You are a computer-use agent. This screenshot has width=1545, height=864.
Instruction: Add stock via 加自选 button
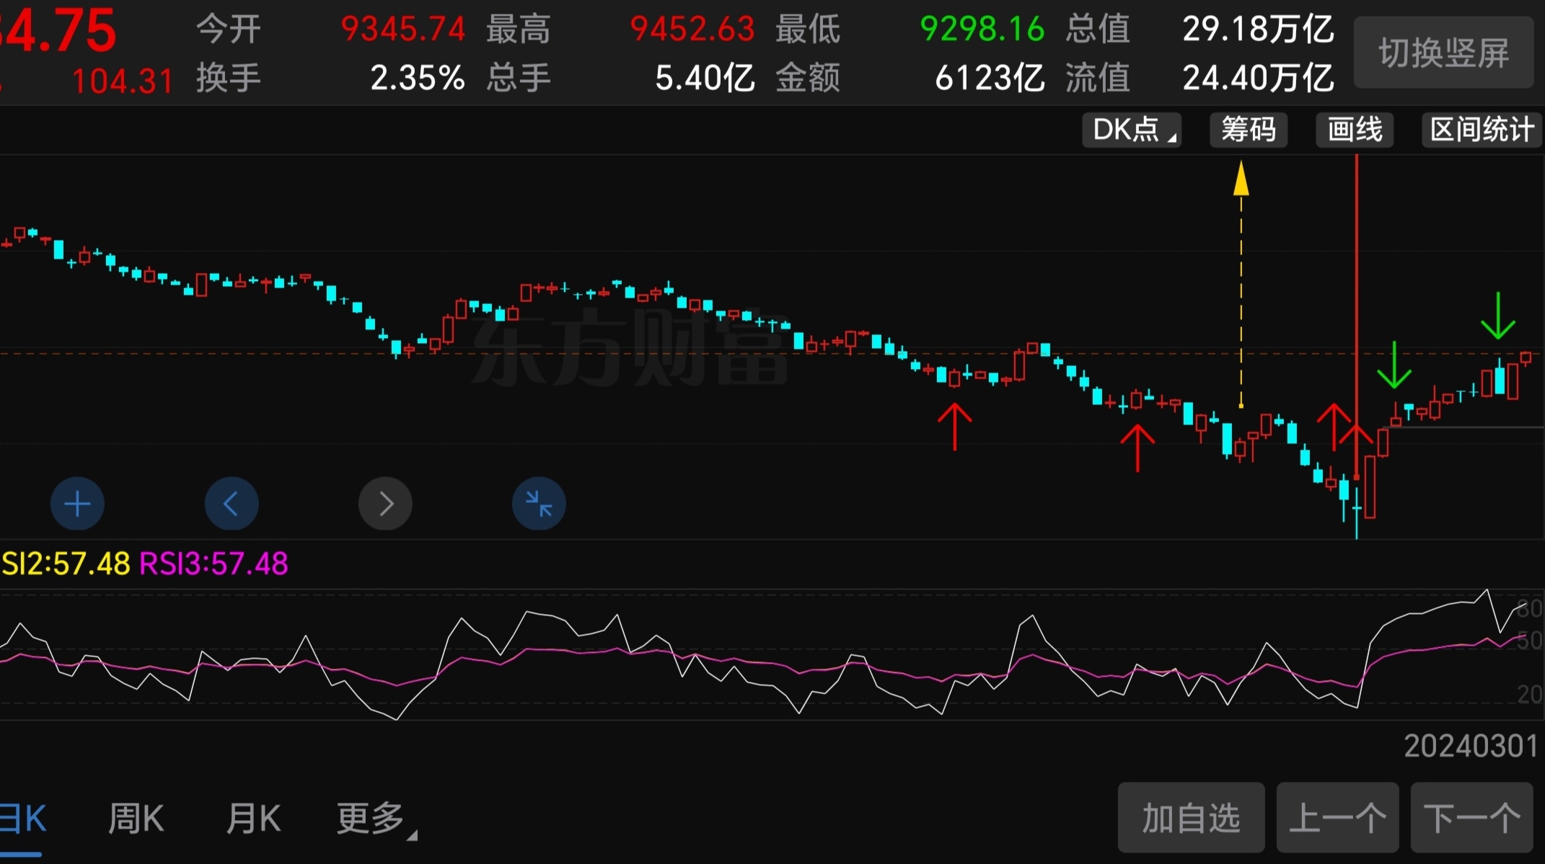[1192, 818]
